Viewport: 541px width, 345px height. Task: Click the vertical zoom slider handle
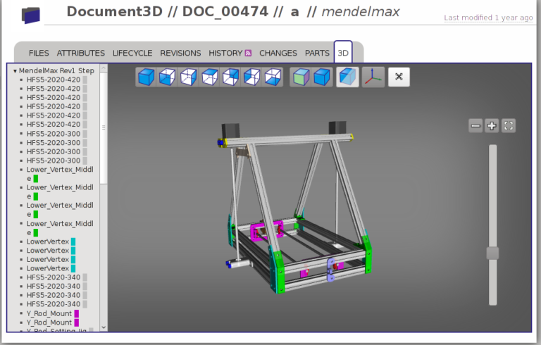coord(492,253)
